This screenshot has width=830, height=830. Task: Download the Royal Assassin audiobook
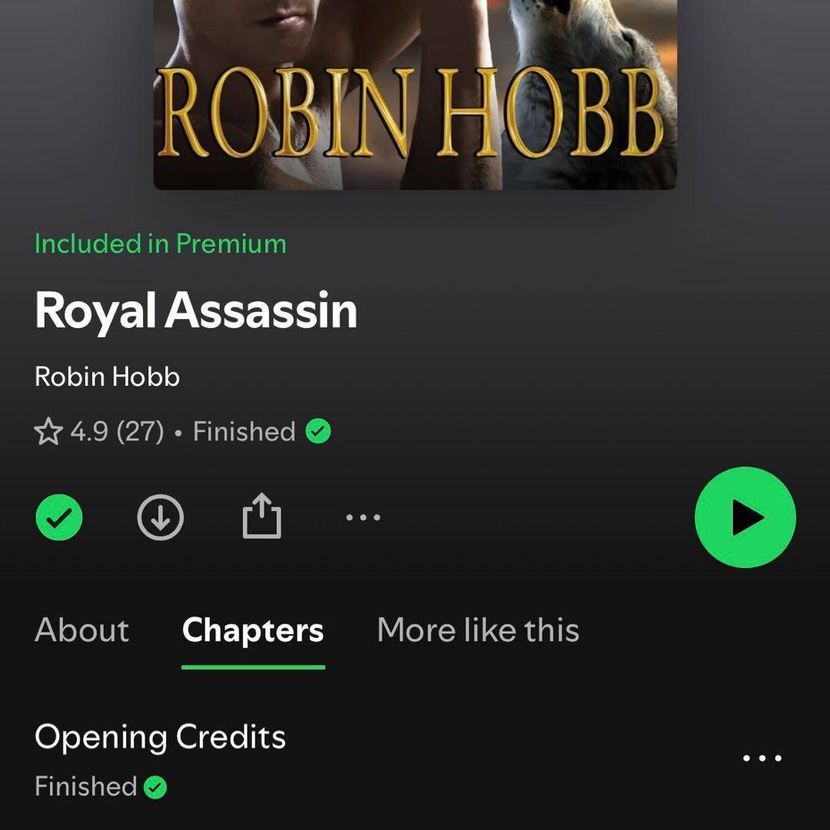161,517
